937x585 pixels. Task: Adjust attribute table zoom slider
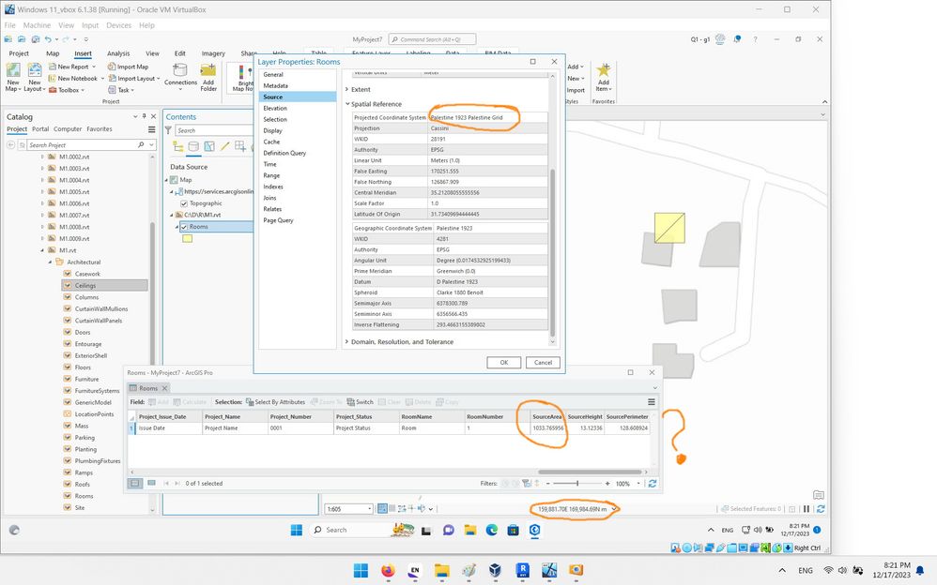tap(577, 484)
